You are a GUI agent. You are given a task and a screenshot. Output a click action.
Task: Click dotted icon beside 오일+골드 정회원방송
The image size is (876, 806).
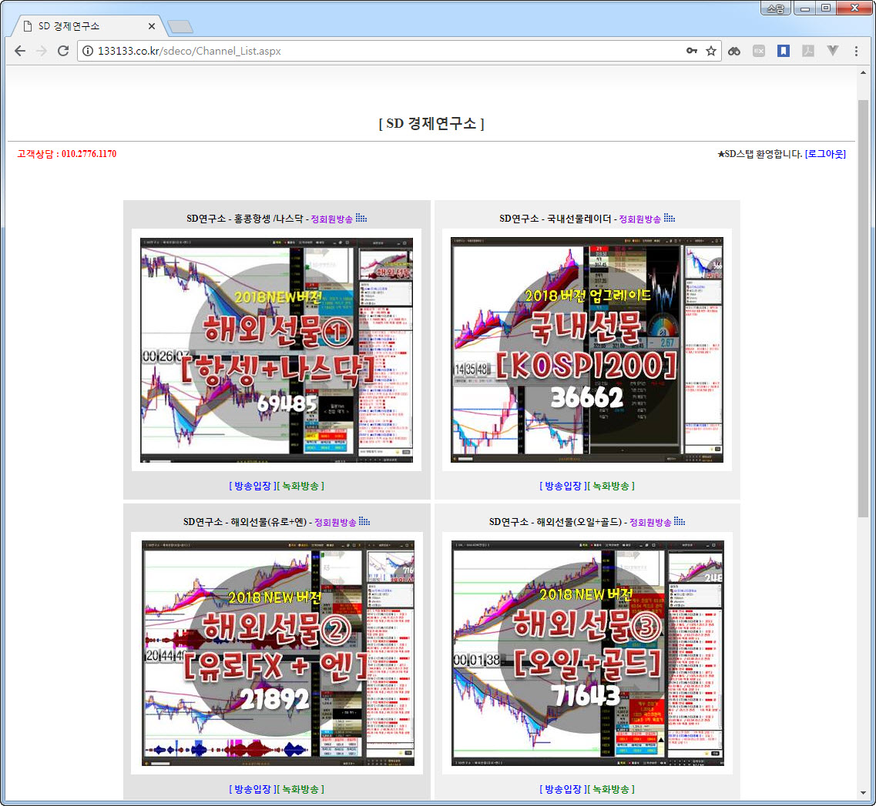[x=680, y=520]
